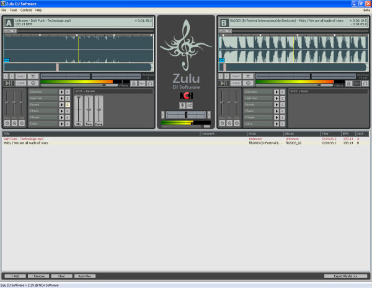
Task: Edit Distortion settings on Deck A
Action: [68, 92]
